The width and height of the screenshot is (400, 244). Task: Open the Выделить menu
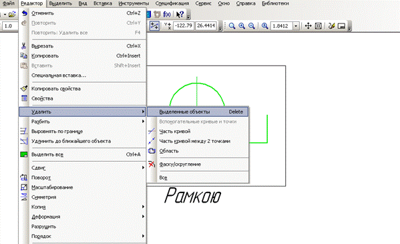61,3
